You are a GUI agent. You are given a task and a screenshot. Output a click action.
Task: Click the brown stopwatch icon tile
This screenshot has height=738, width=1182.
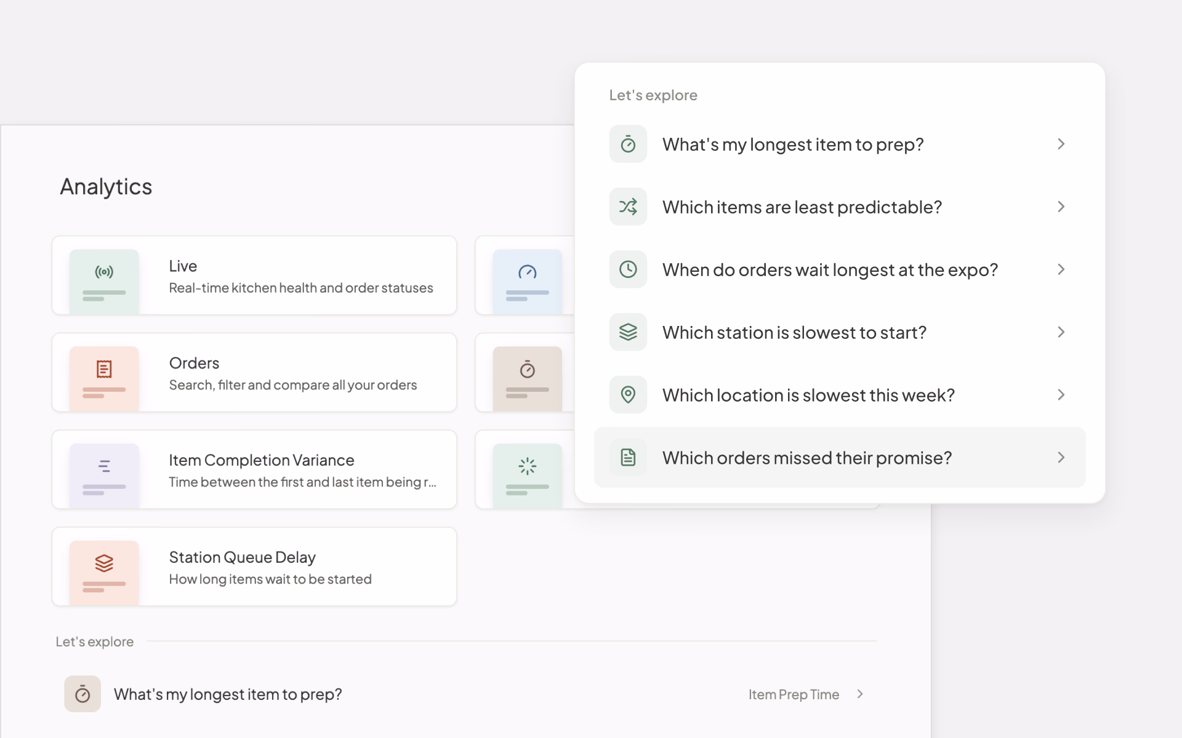(528, 379)
